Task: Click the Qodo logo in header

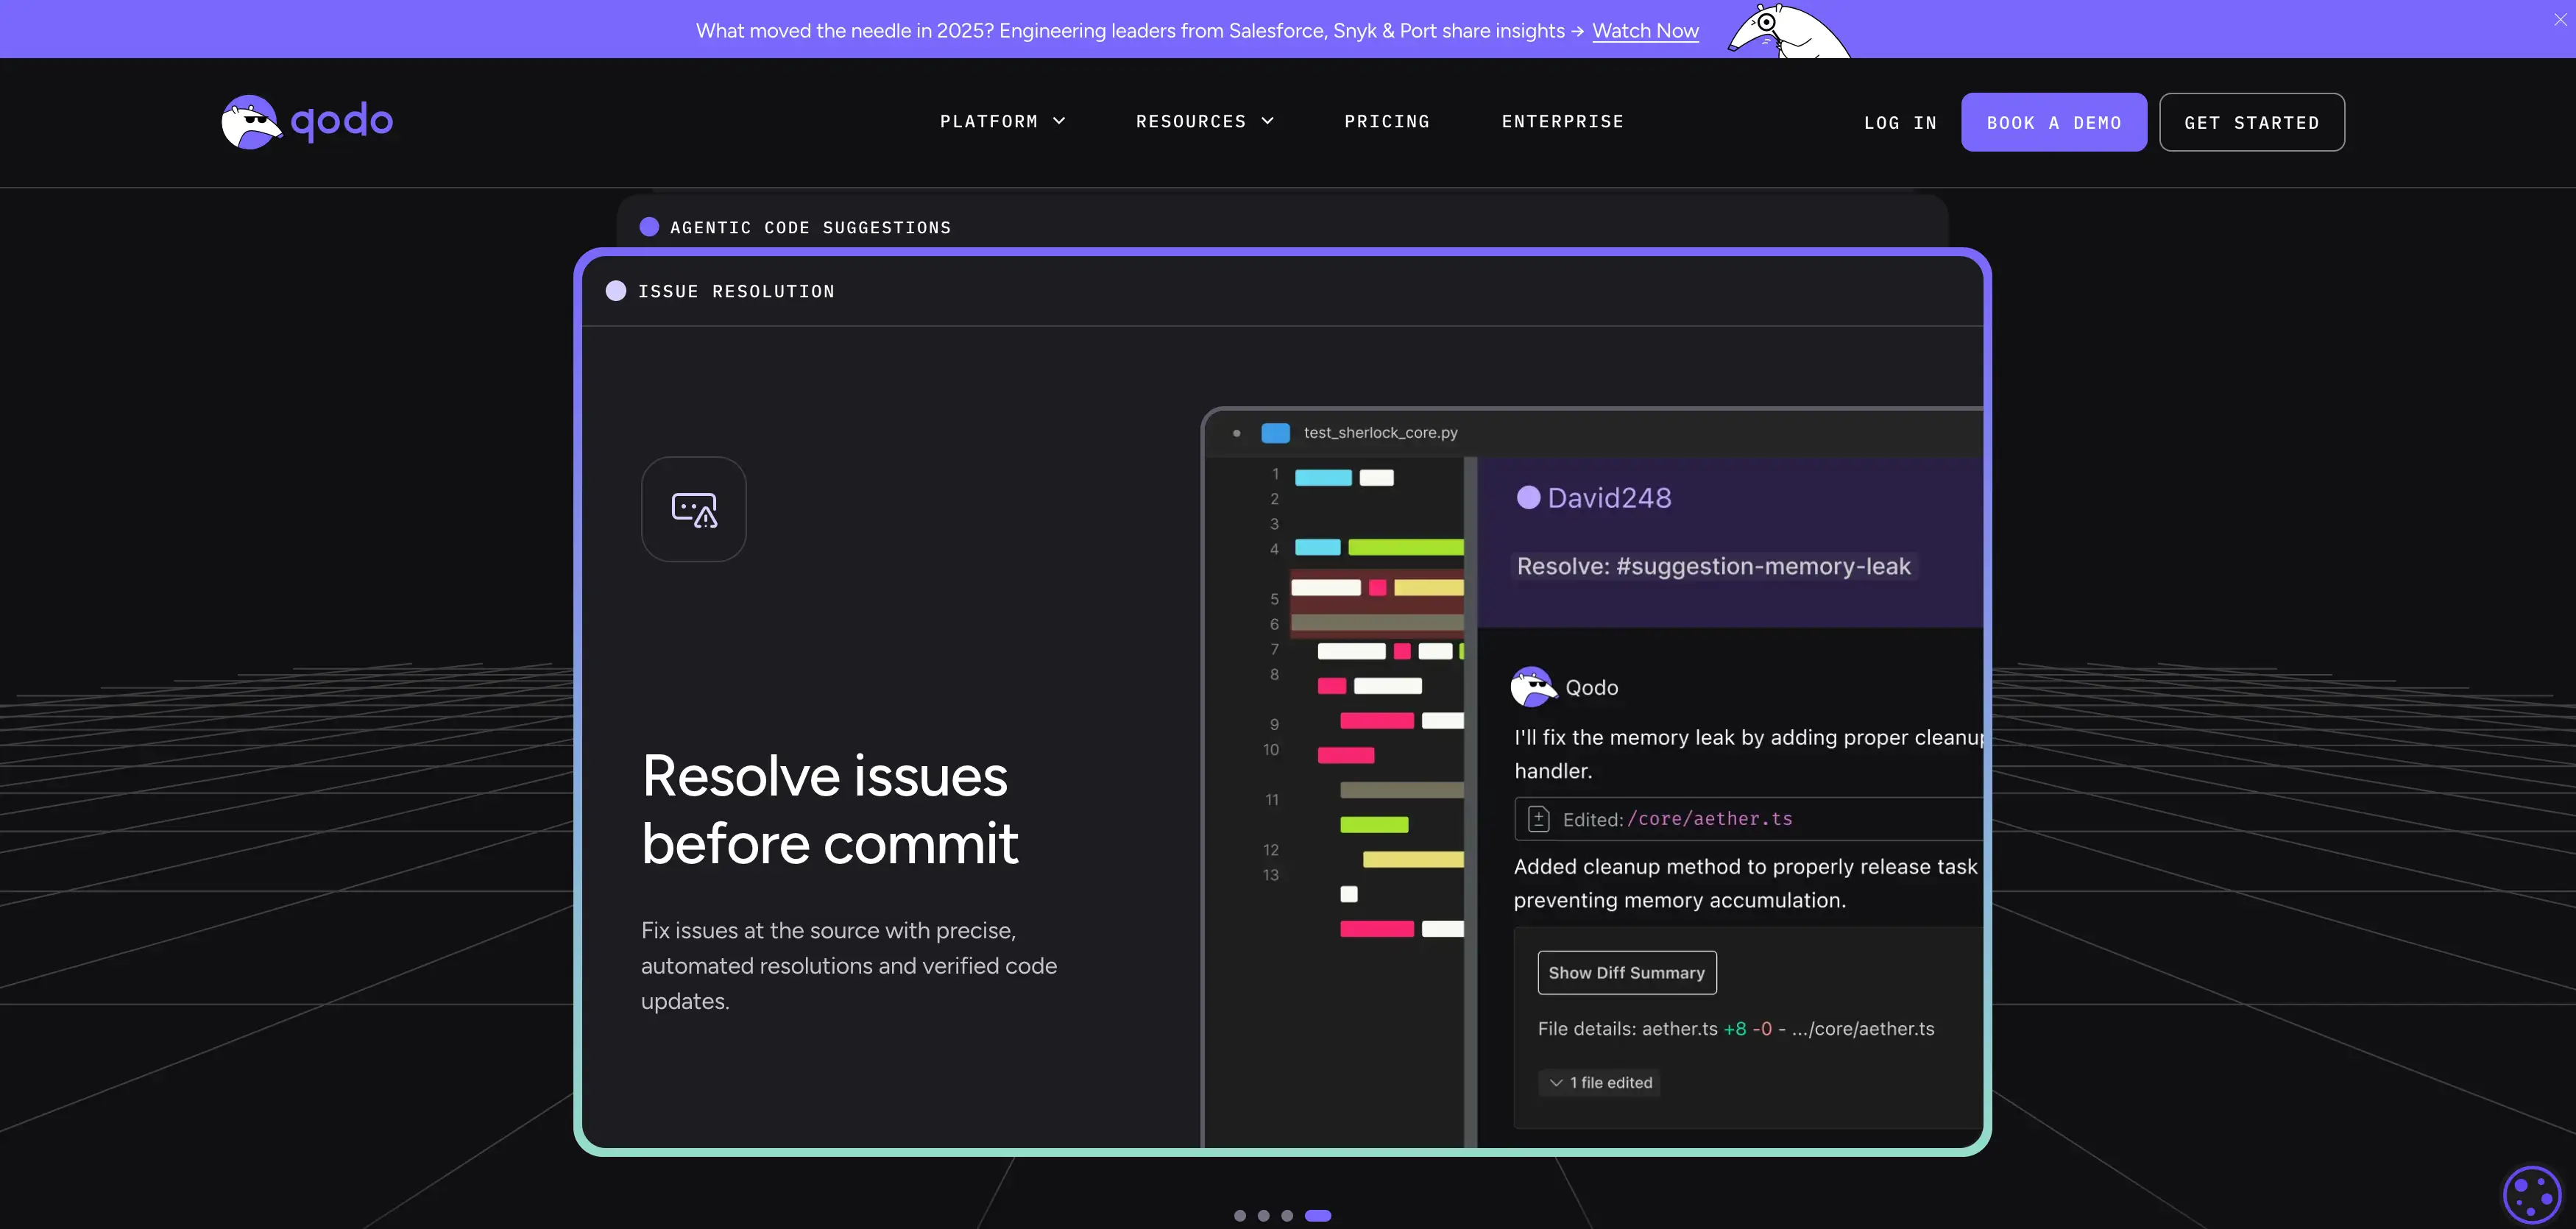Action: 307,122
